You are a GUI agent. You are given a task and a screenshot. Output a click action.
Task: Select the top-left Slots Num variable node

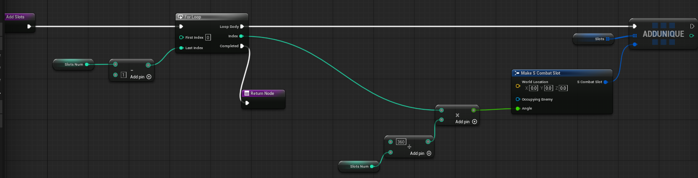tap(73, 65)
